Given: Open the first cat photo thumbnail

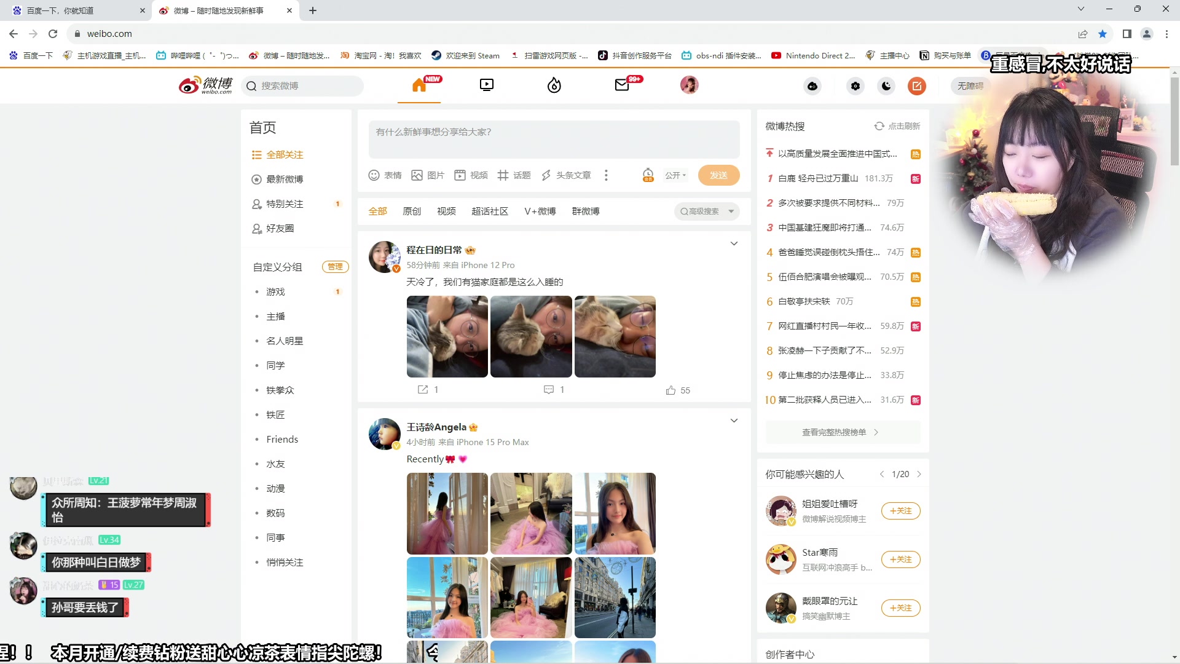Looking at the screenshot, I should point(447,336).
